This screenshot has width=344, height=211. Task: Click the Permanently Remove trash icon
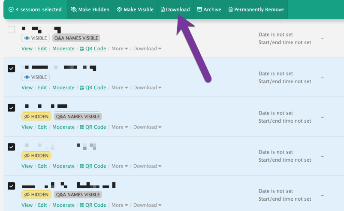tap(231, 9)
